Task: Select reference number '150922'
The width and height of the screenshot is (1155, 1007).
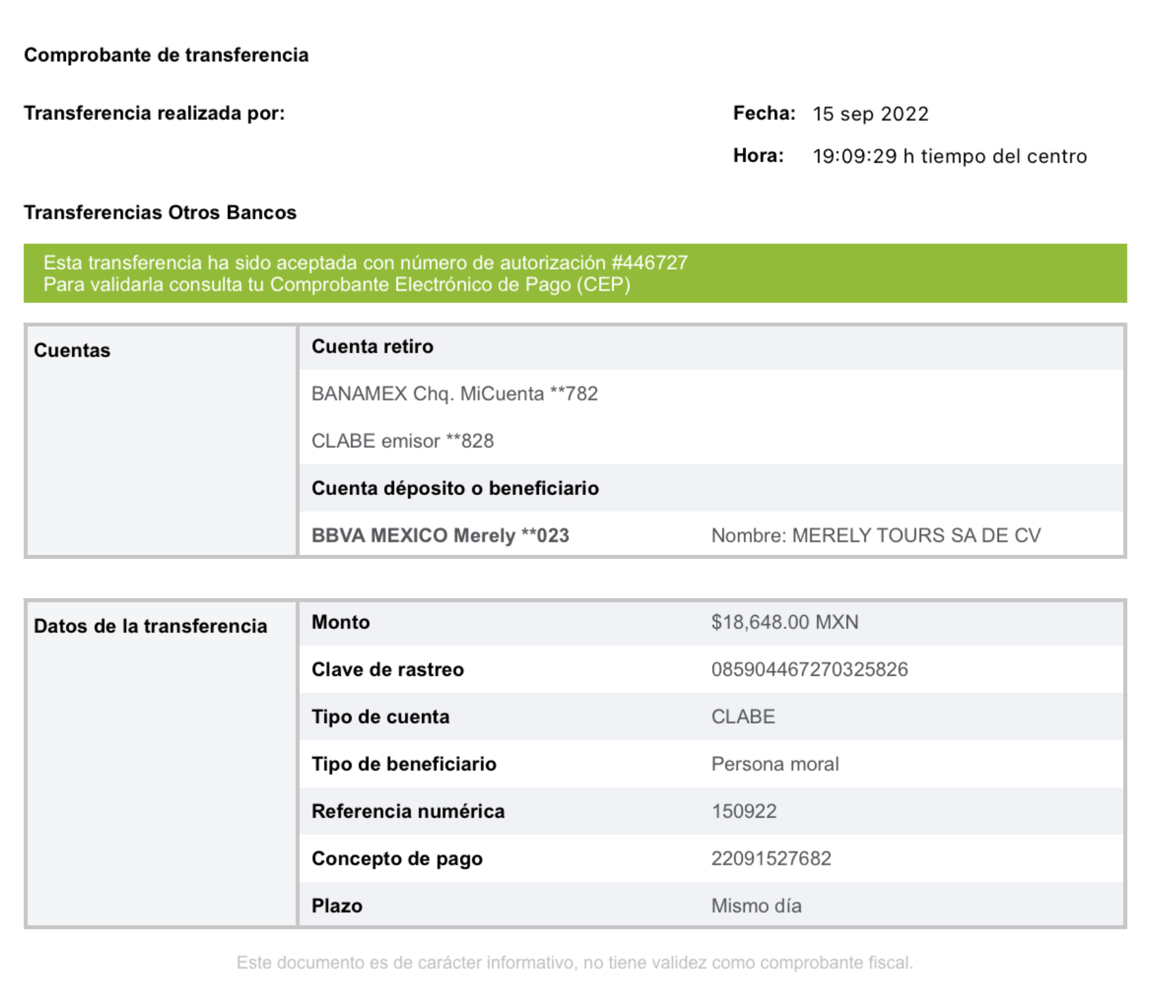Action: coord(744,811)
